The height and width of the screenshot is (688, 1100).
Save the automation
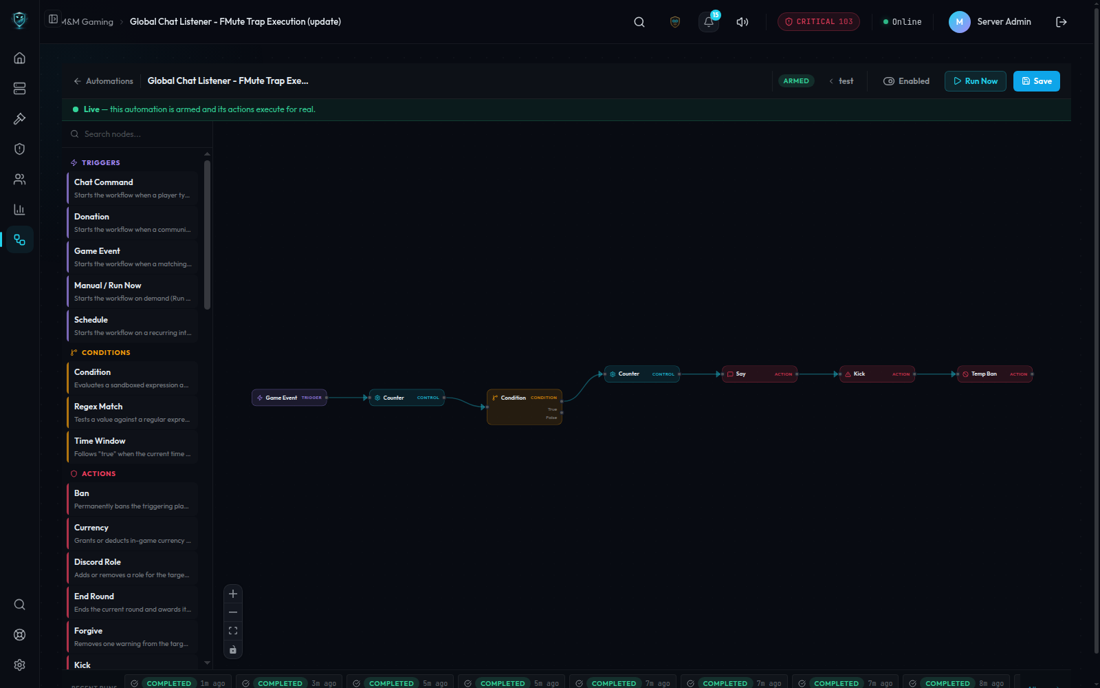pyautogui.click(x=1037, y=81)
